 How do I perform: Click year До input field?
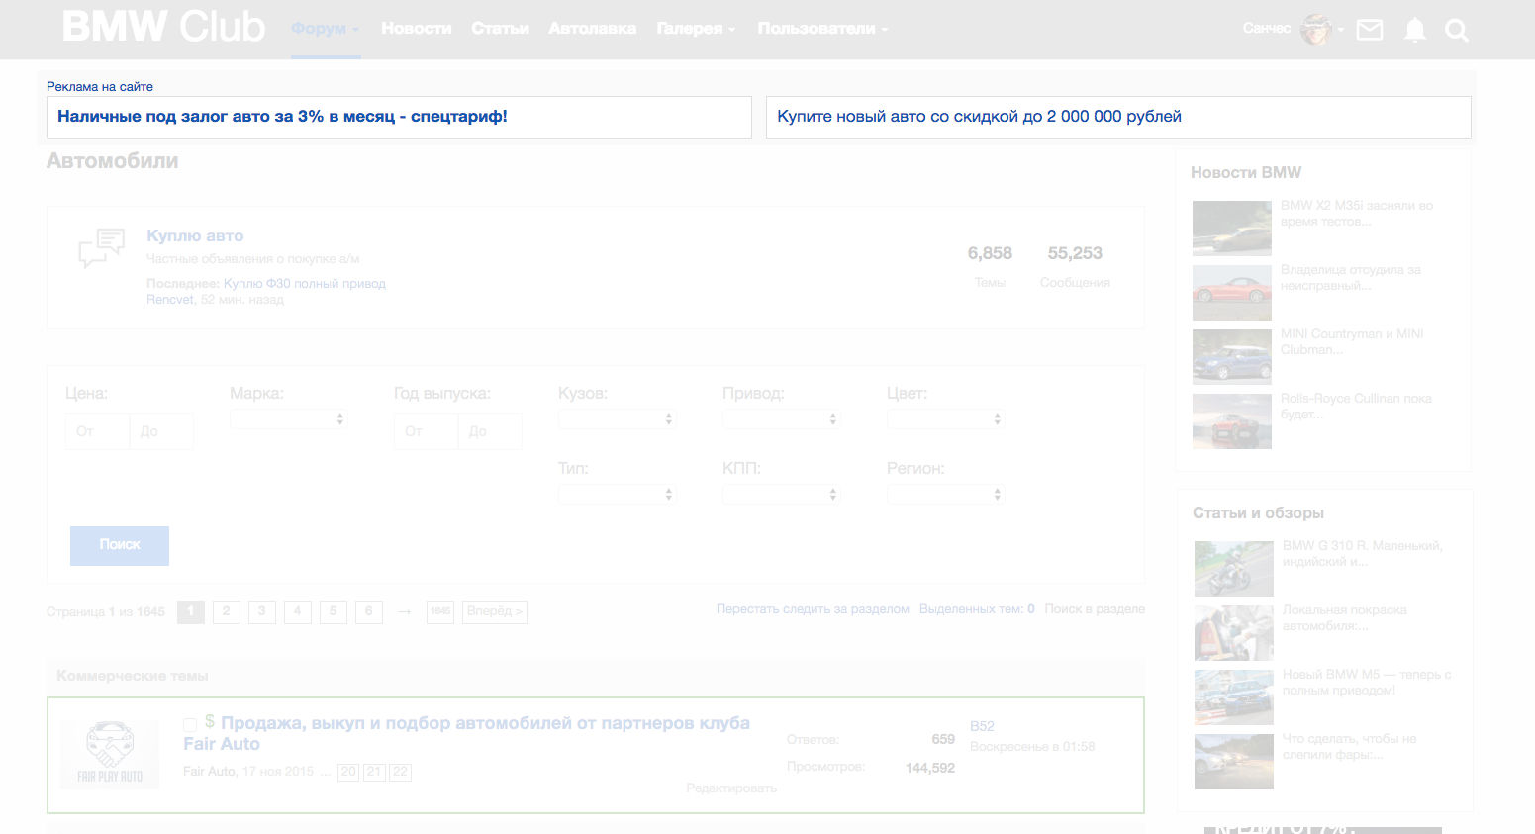[490, 431]
